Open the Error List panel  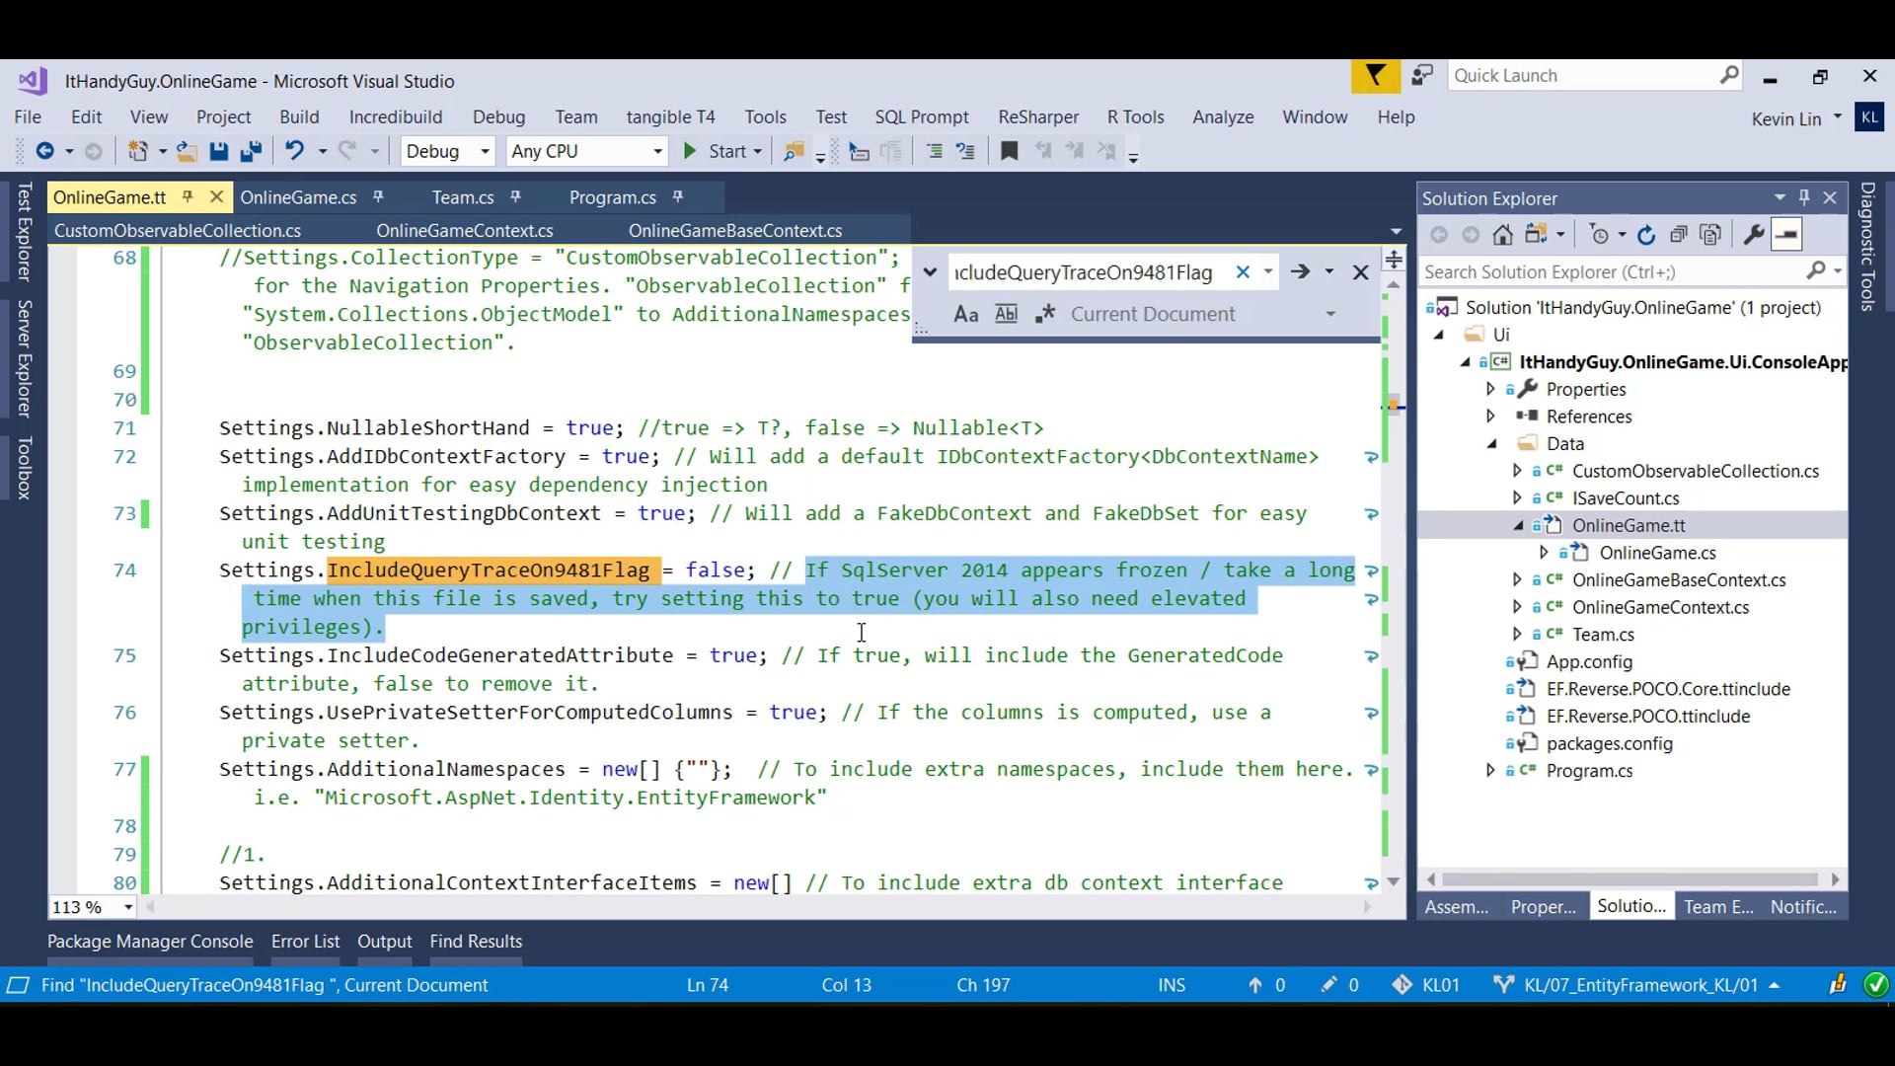click(x=305, y=941)
